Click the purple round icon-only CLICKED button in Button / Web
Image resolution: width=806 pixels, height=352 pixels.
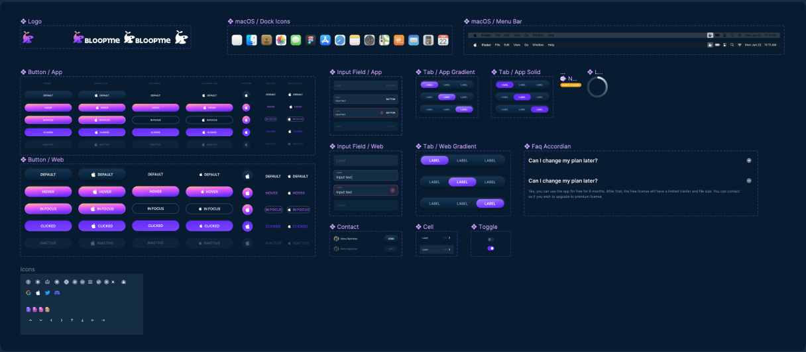[247, 226]
